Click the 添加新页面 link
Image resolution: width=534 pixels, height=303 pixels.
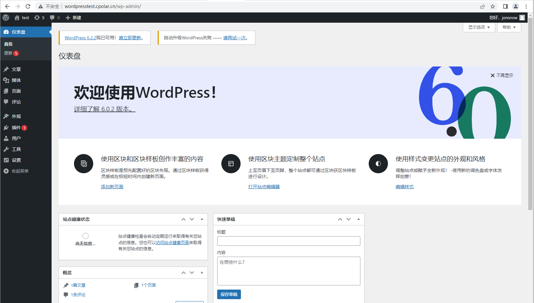coord(112,187)
